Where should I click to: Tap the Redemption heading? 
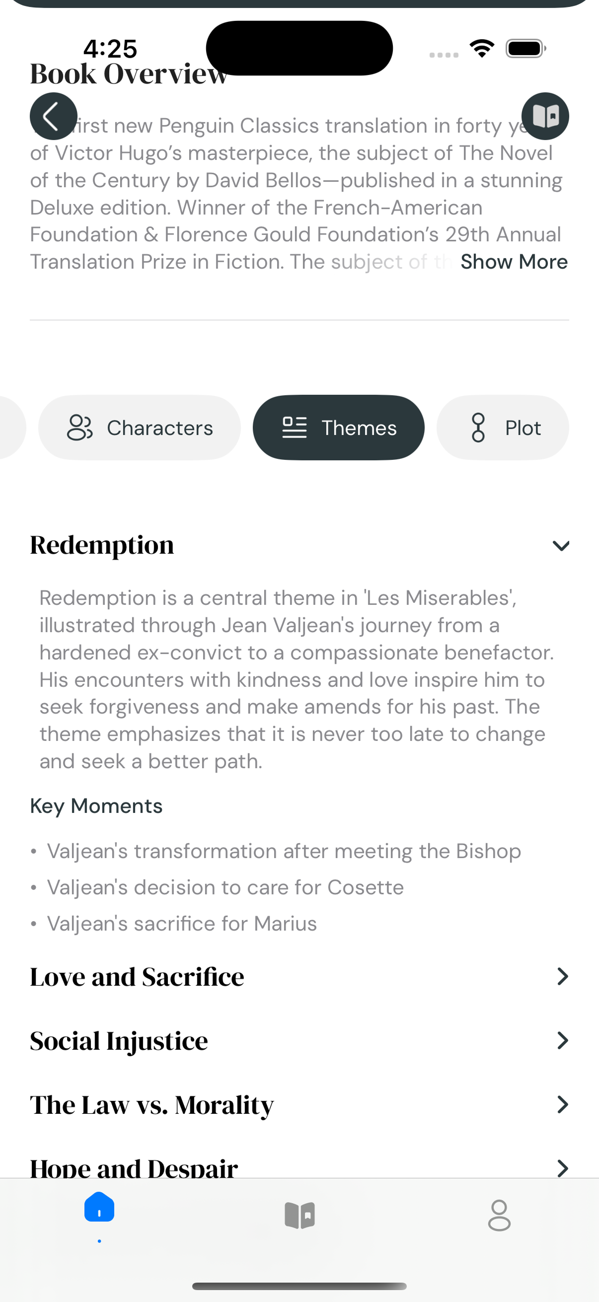102,545
